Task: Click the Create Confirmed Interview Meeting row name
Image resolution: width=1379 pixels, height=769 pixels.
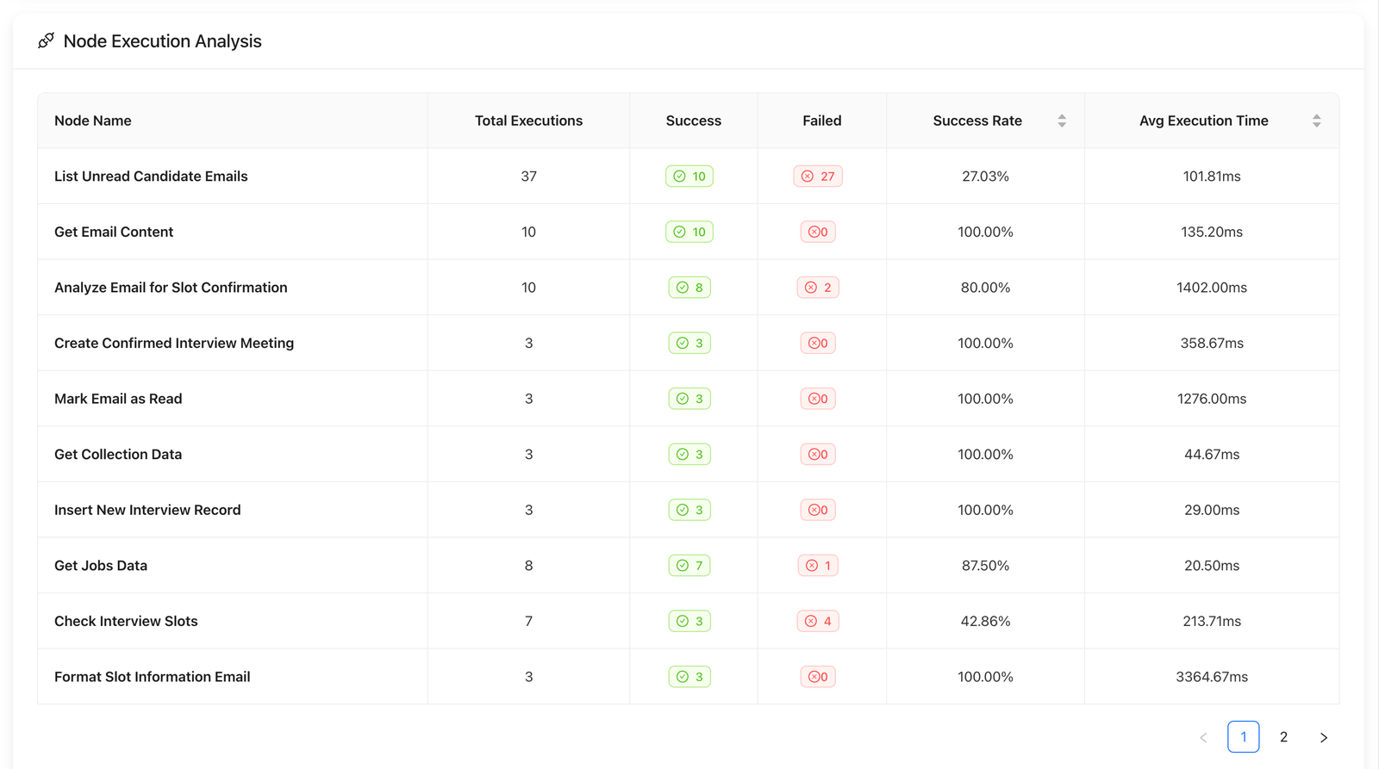Action: (x=174, y=343)
